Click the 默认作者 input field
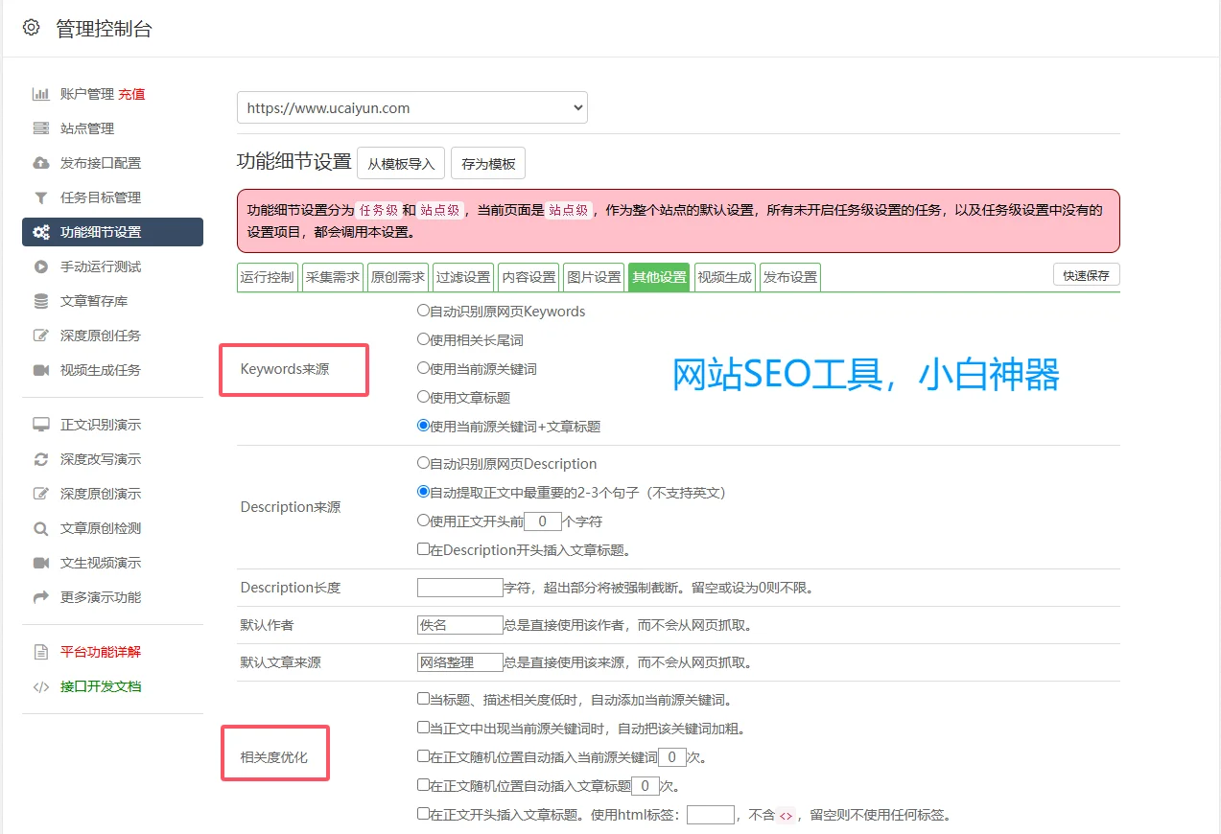This screenshot has height=834, width=1221. [459, 624]
